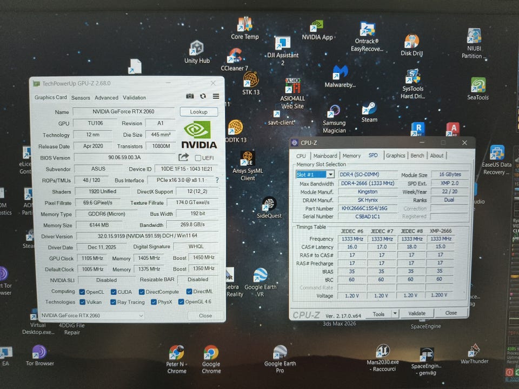Launch Malwarebytes from the desktop
Image resolution: width=519 pixels, height=389 pixels.
coord(340,77)
